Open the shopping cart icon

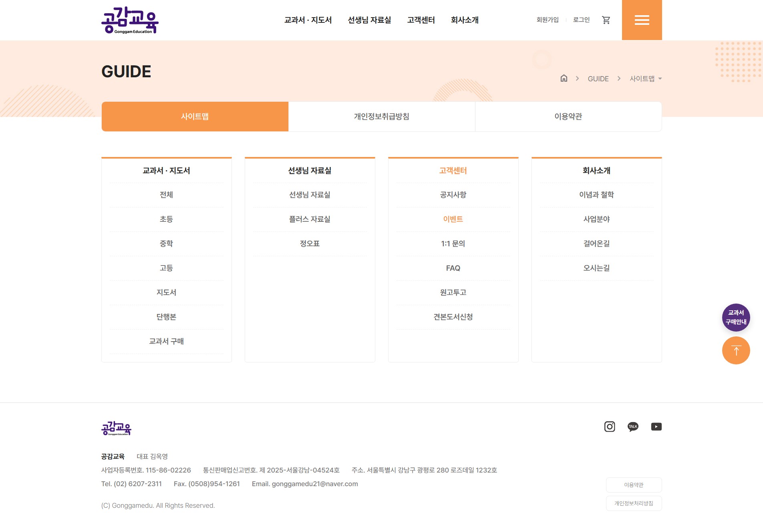tap(606, 20)
